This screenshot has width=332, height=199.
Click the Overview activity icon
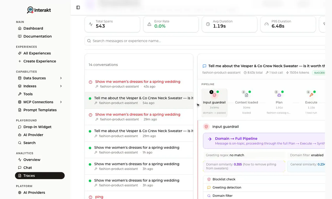[20, 160]
